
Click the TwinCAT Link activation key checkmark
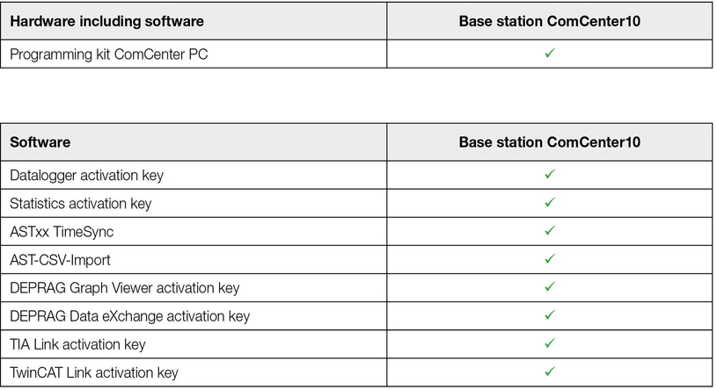(549, 372)
